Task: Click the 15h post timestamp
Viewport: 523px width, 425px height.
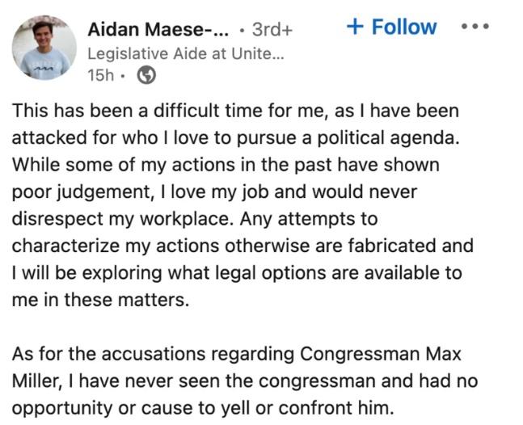Action: click(102, 75)
